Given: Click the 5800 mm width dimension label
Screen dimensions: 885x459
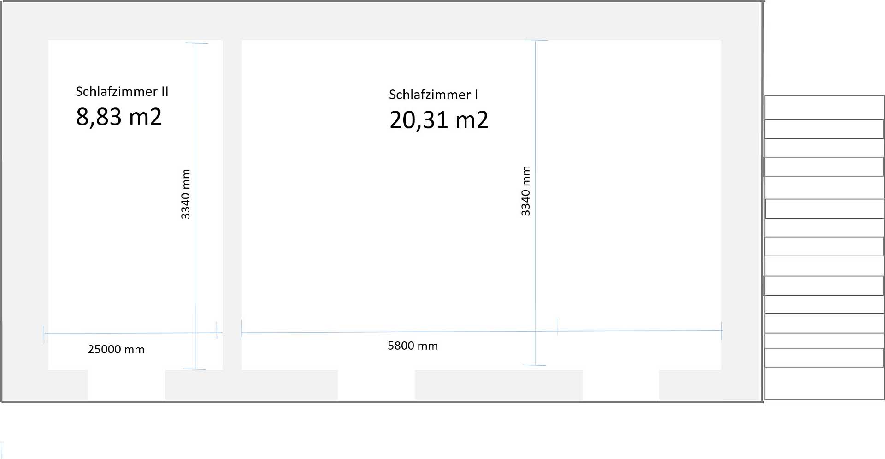Looking at the screenshot, I should pyautogui.click(x=413, y=346).
